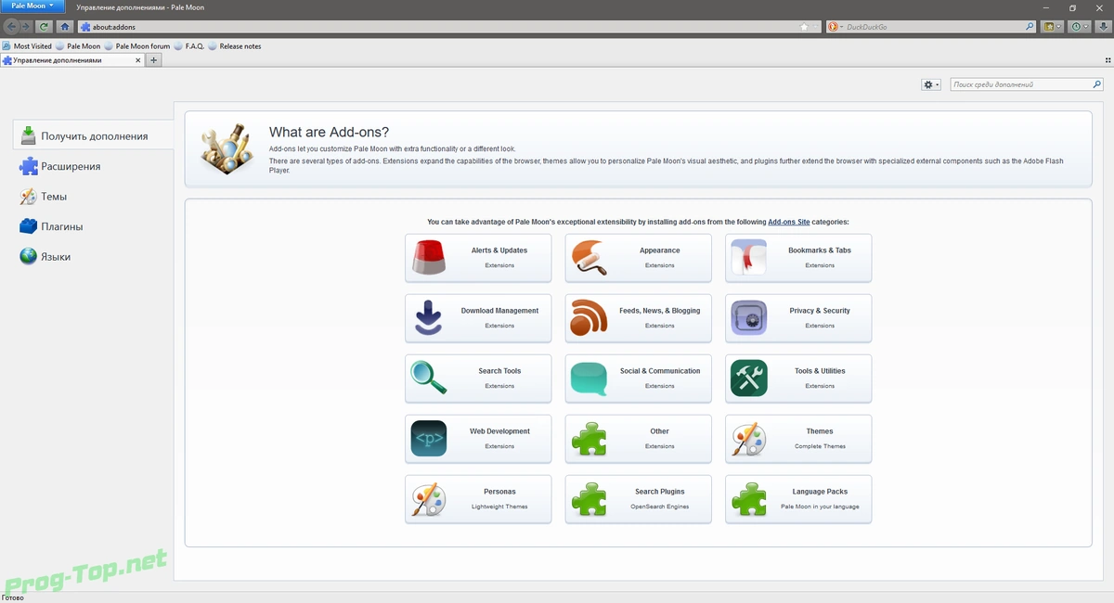
Task: Open Most Visited bookmarks folder
Action: tap(27, 45)
